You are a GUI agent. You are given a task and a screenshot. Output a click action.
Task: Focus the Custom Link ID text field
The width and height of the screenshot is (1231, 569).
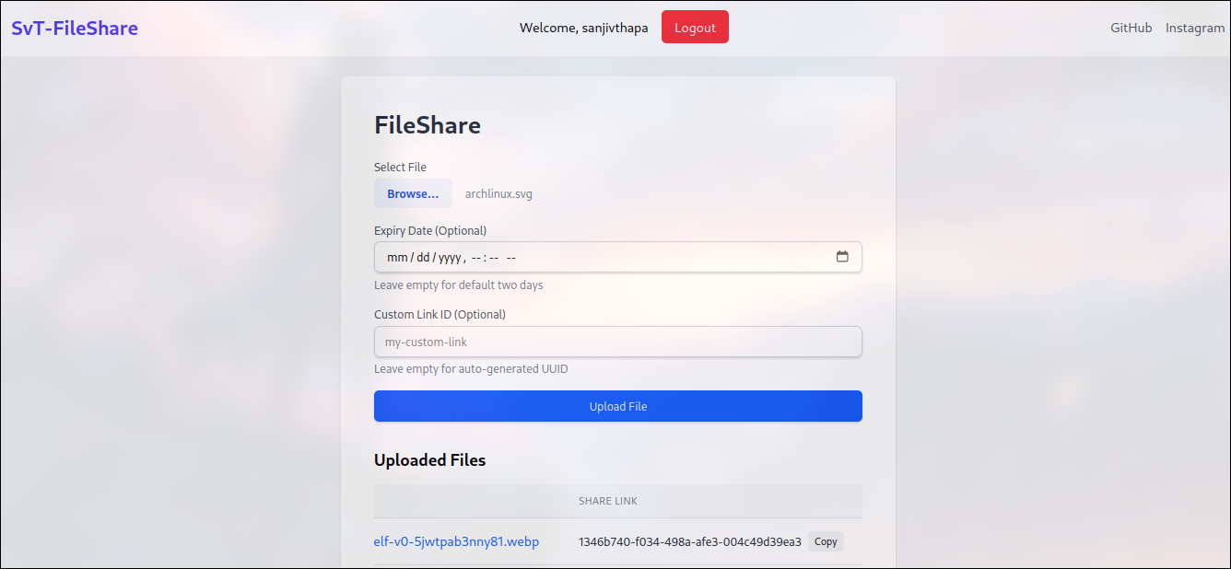tap(617, 342)
